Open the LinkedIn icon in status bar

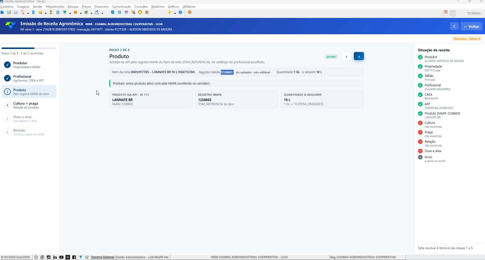[x=55, y=257]
